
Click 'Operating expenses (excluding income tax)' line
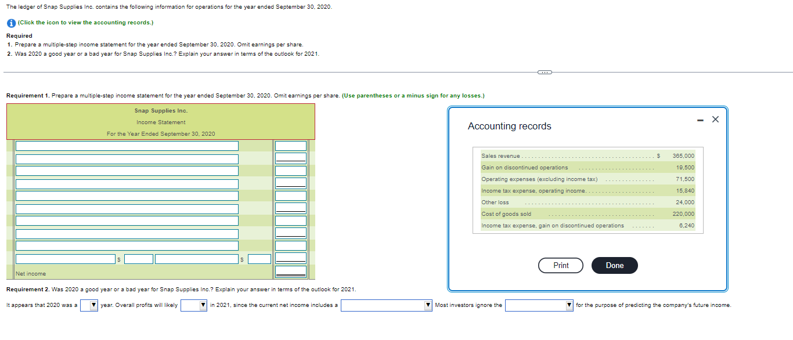(539, 179)
